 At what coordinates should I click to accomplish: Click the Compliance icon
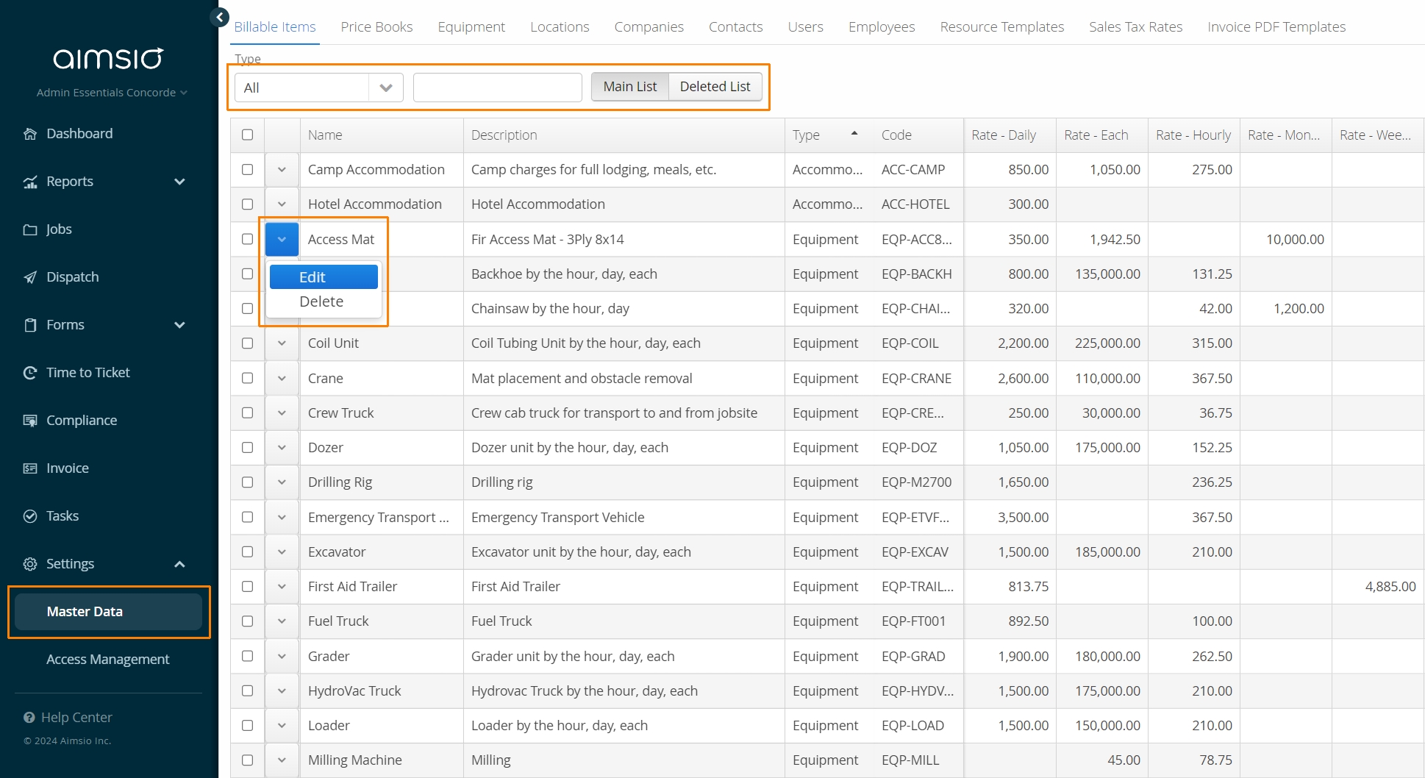pos(30,421)
